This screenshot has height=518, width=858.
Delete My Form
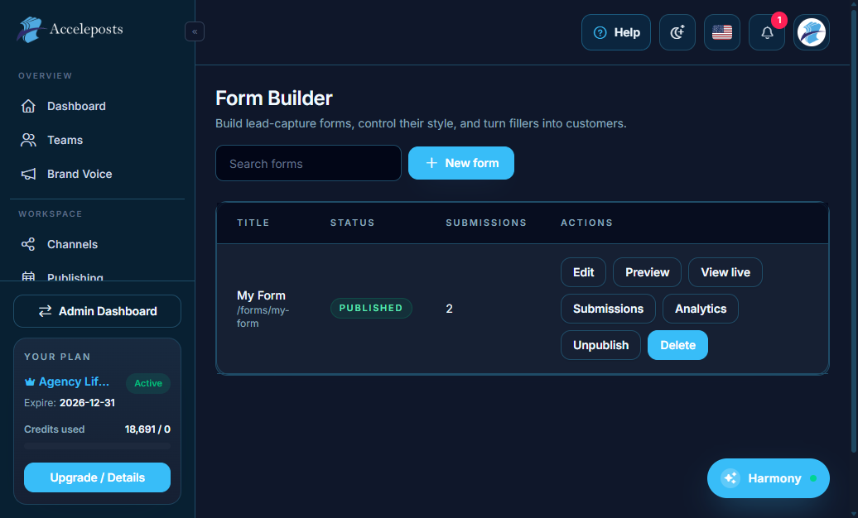tap(677, 345)
